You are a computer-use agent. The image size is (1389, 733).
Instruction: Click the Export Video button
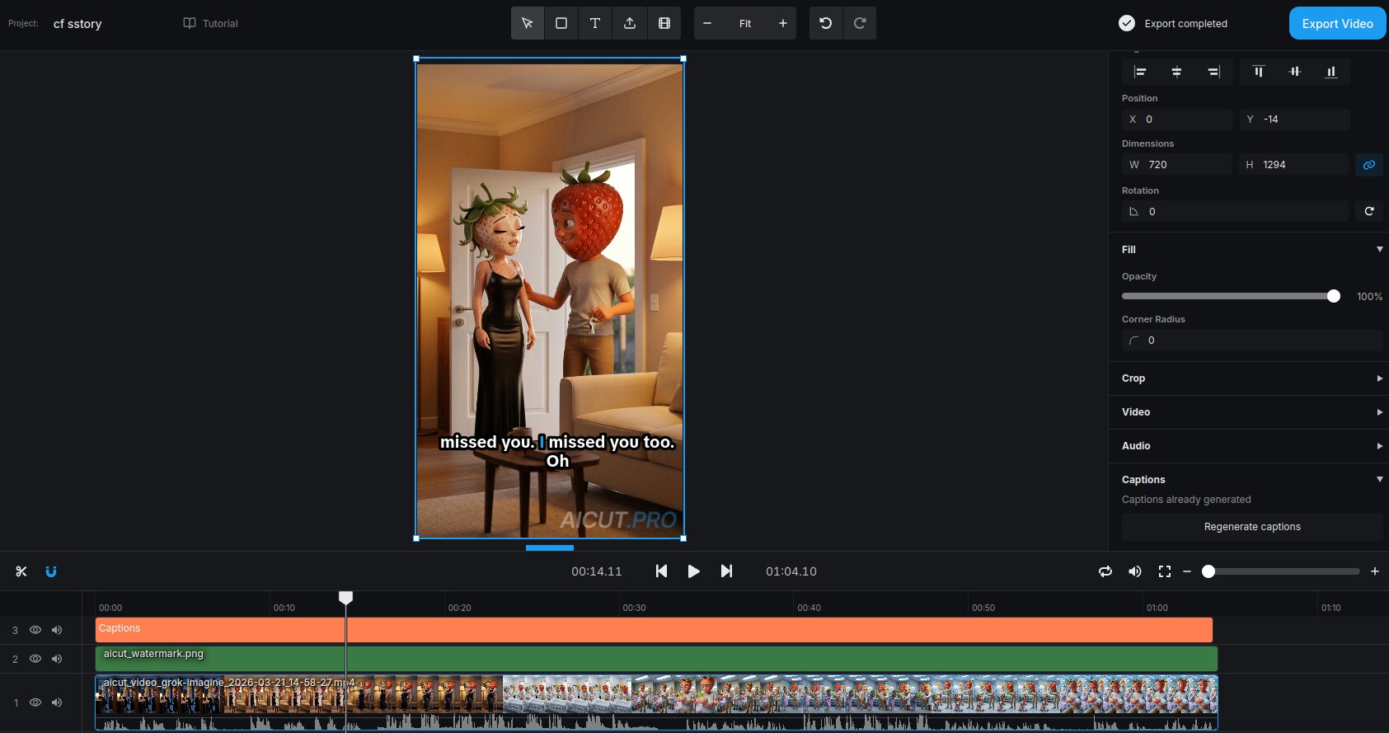point(1337,23)
